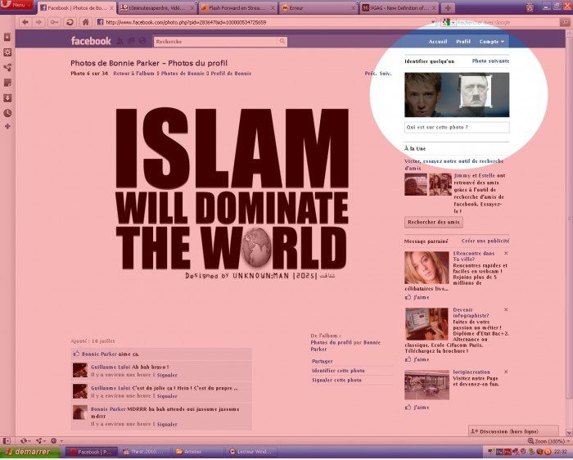The width and height of the screenshot is (573, 460).
Task: Switch to the 10minutesaperdre tab
Action: pos(158,7)
